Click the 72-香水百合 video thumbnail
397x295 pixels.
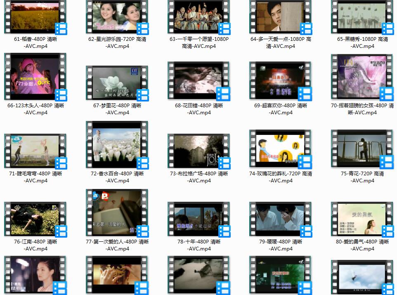click(x=117, y=144)
